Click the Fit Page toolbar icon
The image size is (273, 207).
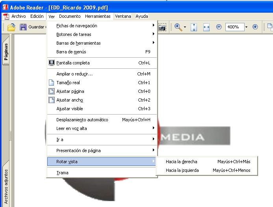coord(194,27)
